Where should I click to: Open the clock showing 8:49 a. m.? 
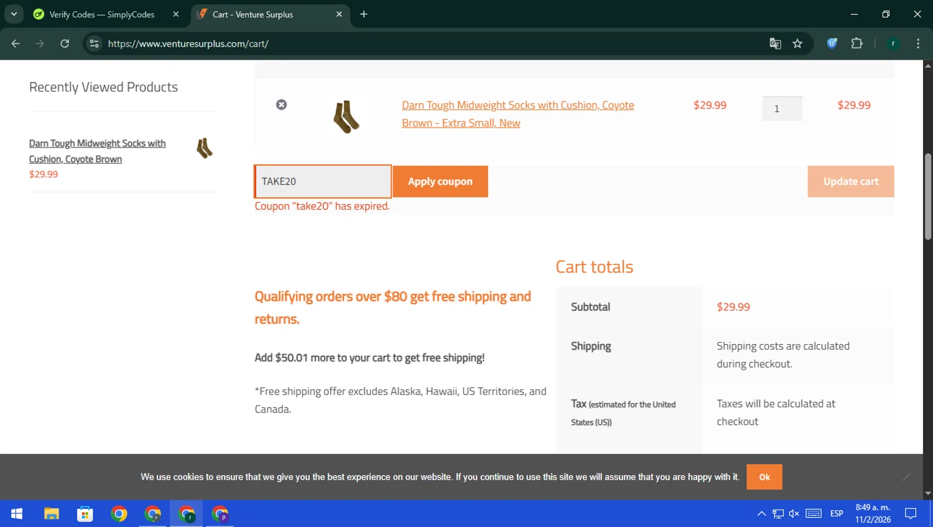[873, 514]
